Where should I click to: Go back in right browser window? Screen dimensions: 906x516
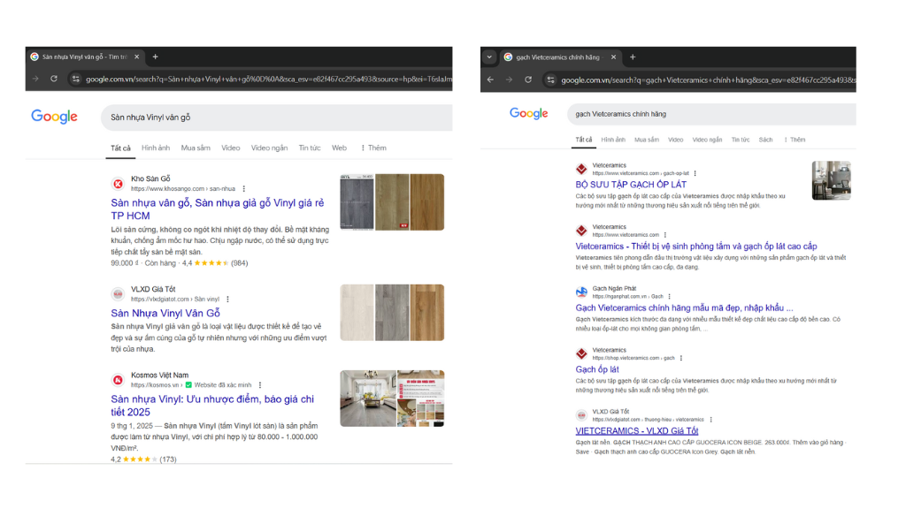[490, 80]
